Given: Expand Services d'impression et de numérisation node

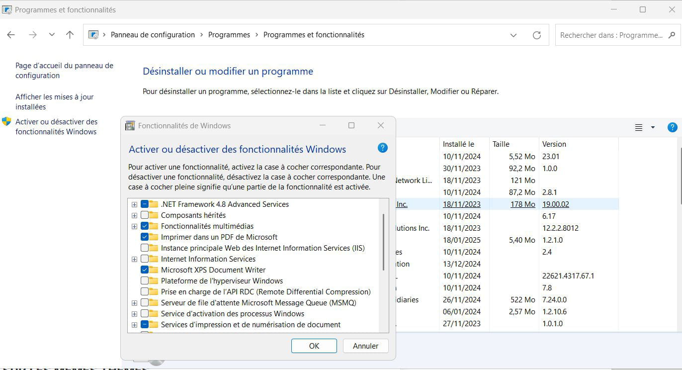Looking at the screenshot, I should coord(134,325).
